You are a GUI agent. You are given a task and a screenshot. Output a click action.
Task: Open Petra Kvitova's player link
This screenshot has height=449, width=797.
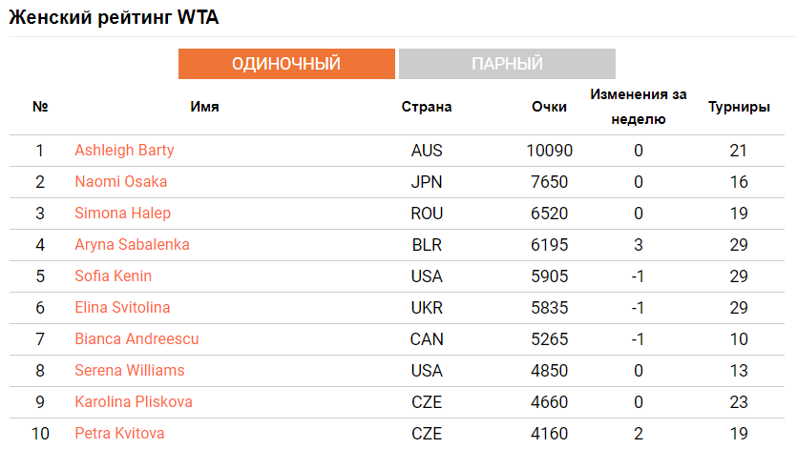pyautogui.click(x=119, y=434)
